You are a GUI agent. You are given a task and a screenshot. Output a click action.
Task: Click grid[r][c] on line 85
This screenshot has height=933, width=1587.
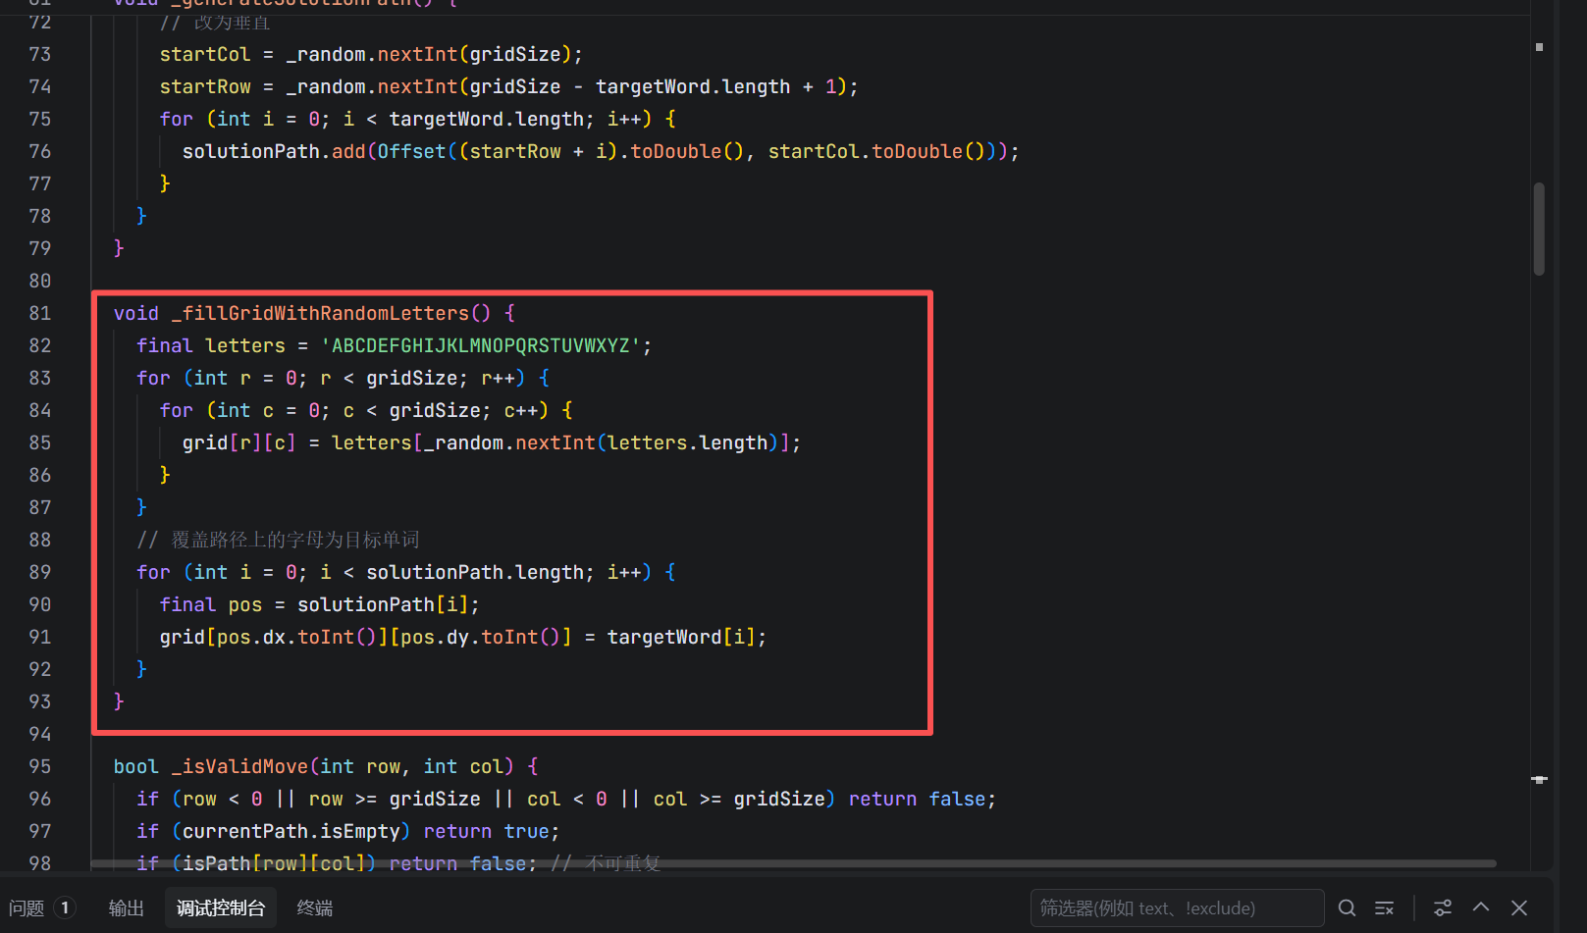tap(238, 442)
